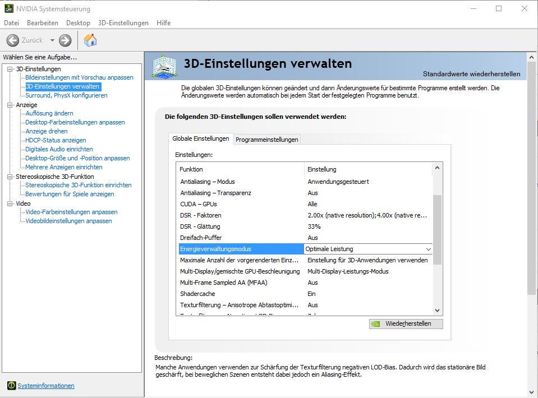Click Standardwerte wiederherstellen link
This screenshot has height=398, width=538.
[x=471, y=73]
